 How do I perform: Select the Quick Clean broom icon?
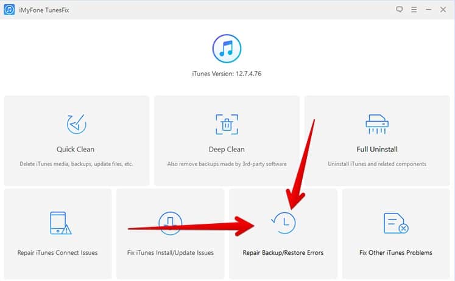(x=76, y=124)
